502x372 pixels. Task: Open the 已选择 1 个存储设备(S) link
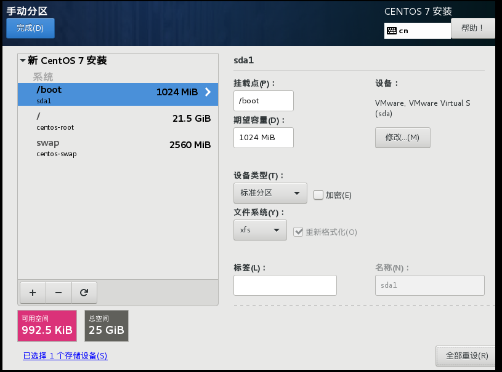tap(65, 355)
